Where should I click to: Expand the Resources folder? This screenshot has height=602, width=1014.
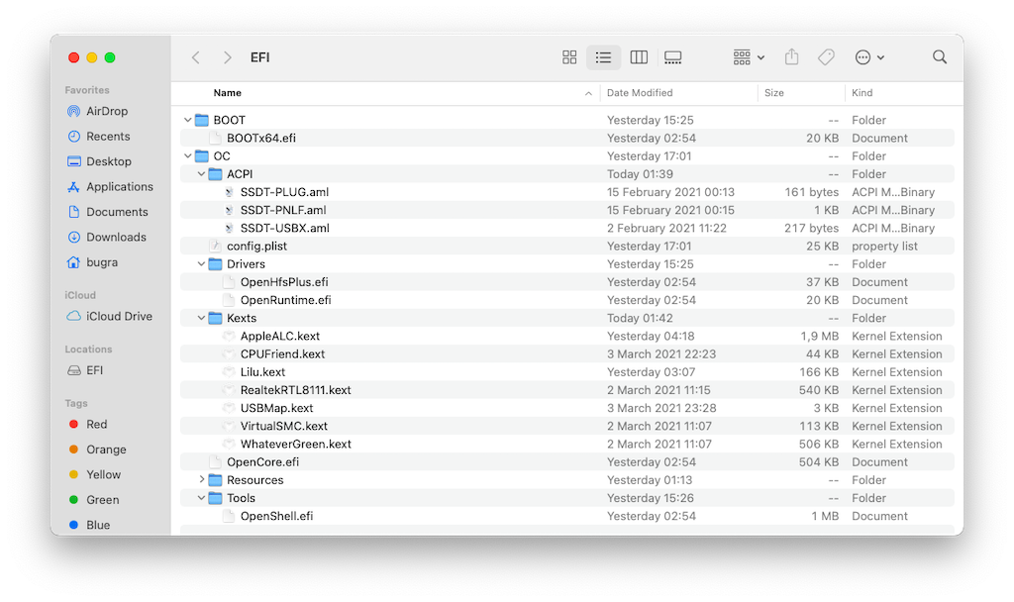click(x=201, y=480)
